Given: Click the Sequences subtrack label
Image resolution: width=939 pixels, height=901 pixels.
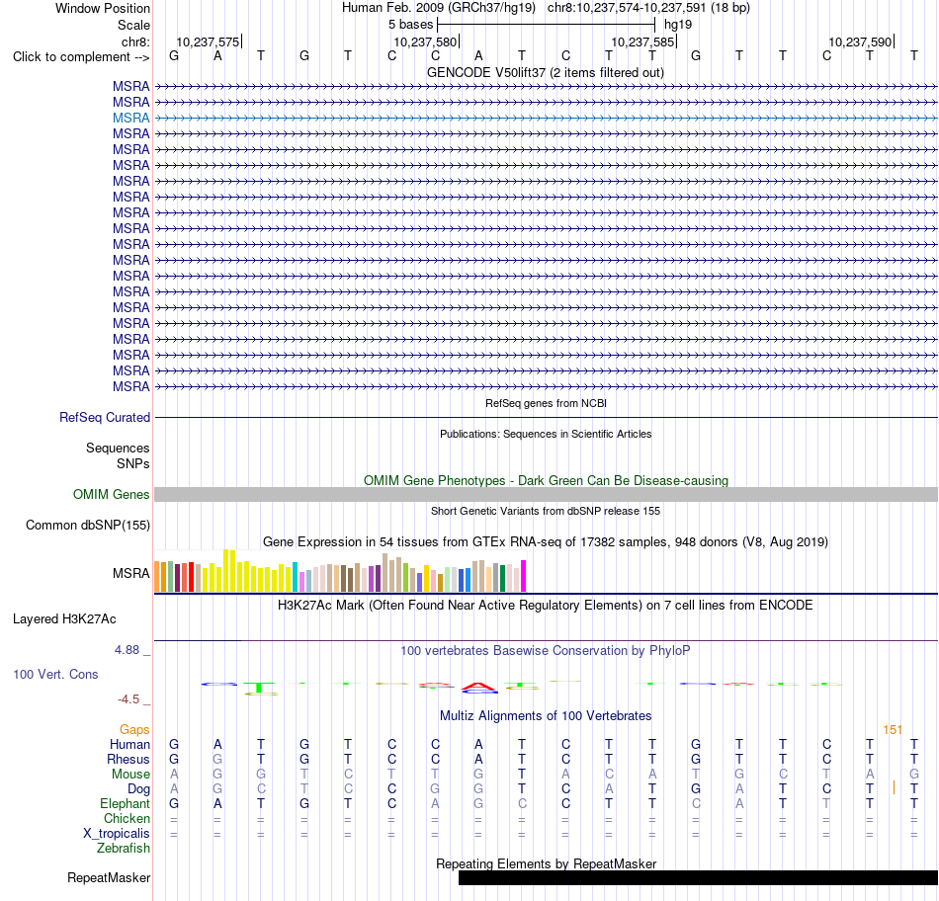Looking at the screenshot, I should 118,448.
